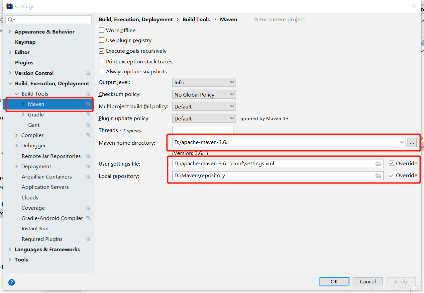
Task: Expand the Deployment arrow
Action: [17, 167]
